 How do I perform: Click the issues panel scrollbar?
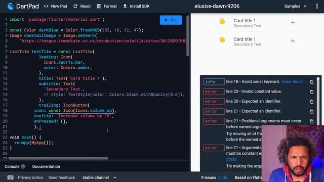click(x=318, y=101)
